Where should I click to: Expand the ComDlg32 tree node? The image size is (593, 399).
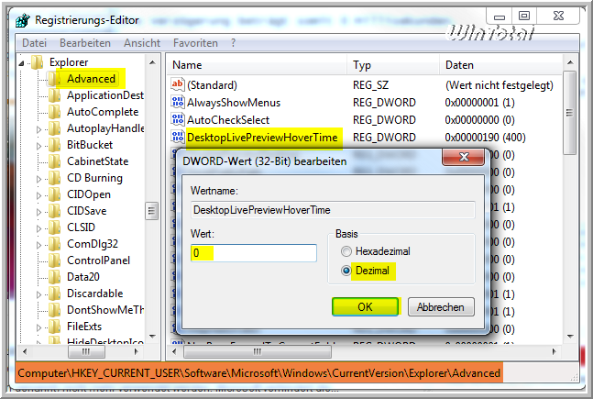point(38,245)
